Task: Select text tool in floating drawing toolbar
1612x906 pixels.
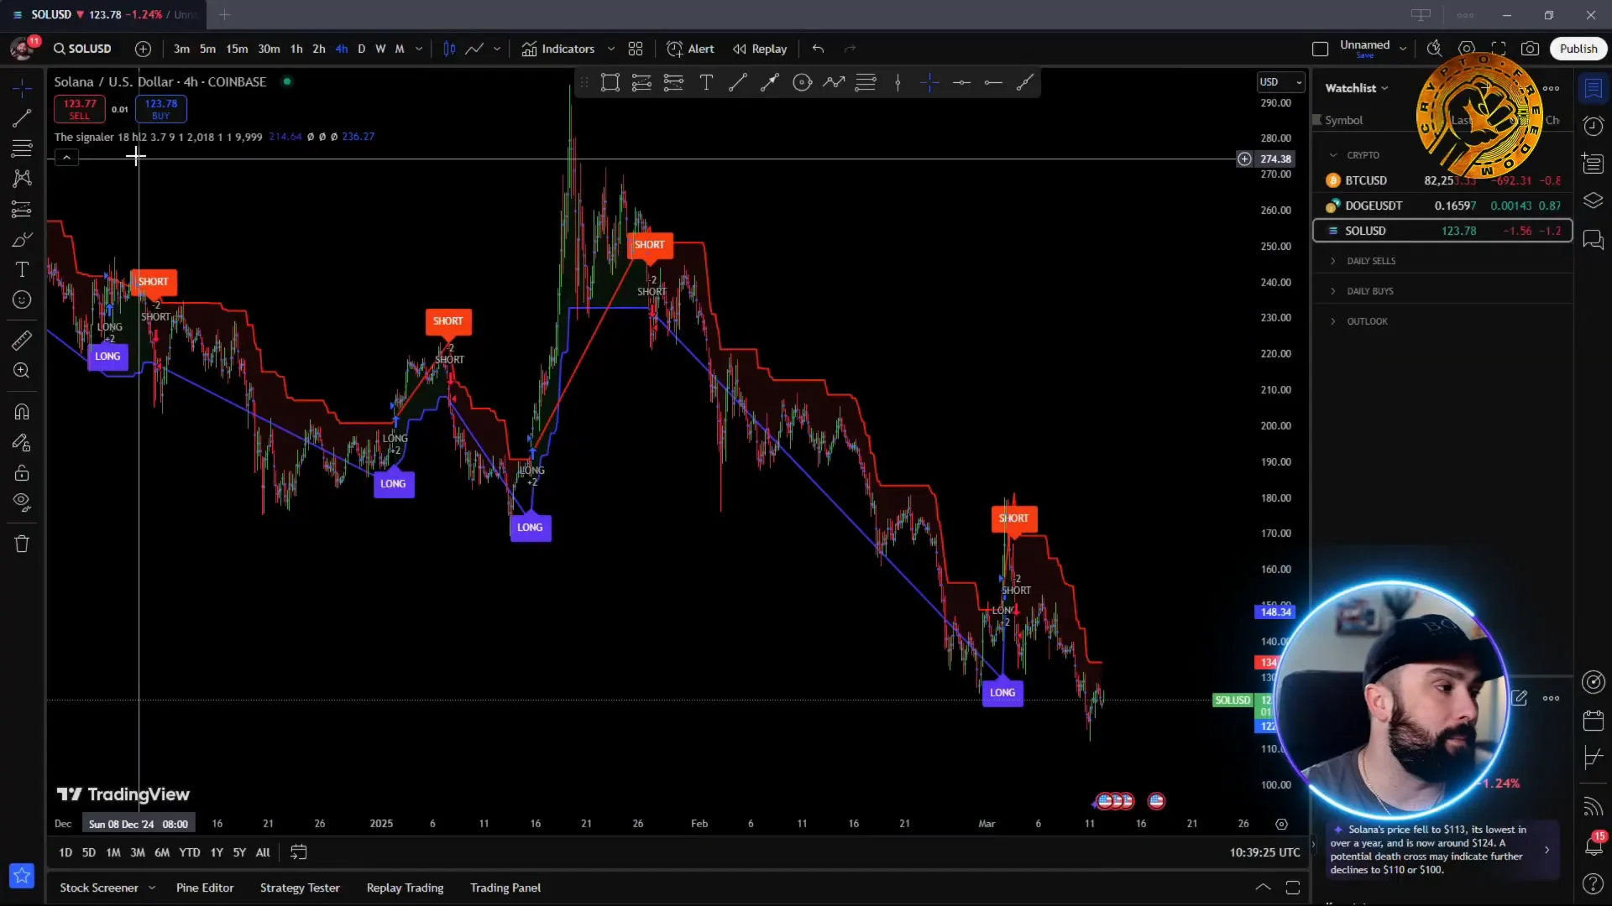Action: point(706,82)
